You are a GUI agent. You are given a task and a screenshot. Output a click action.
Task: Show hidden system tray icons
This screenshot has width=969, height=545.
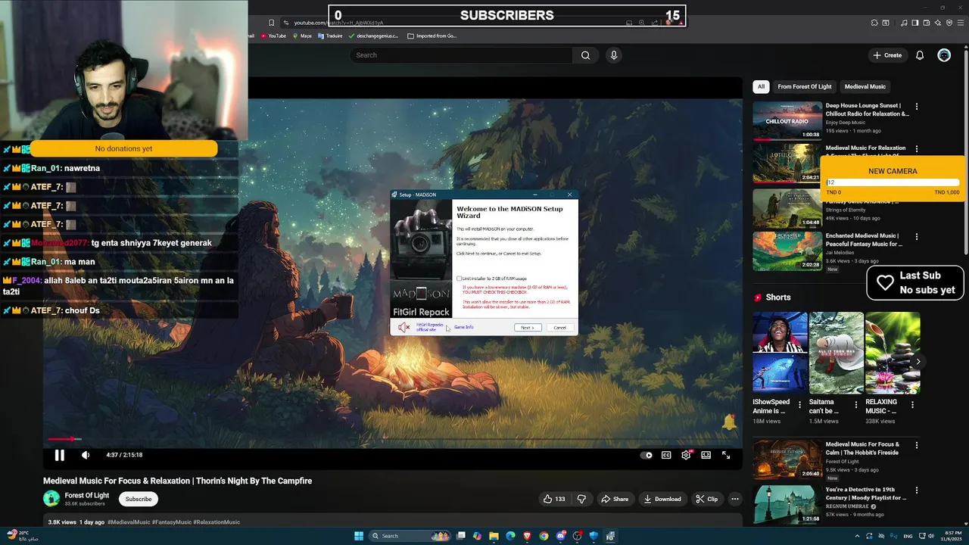(x=857, y=536)
